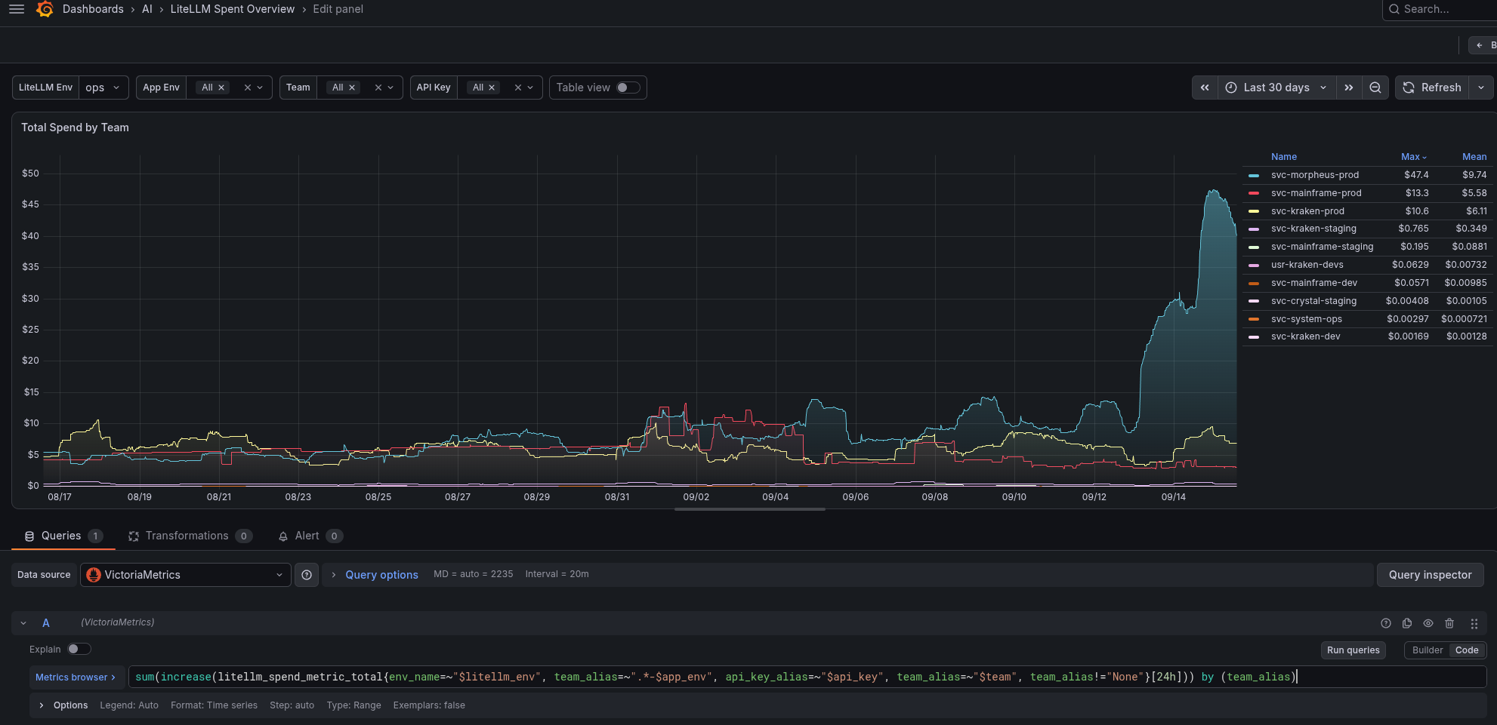Click the Refresh button

point(1432,88)
